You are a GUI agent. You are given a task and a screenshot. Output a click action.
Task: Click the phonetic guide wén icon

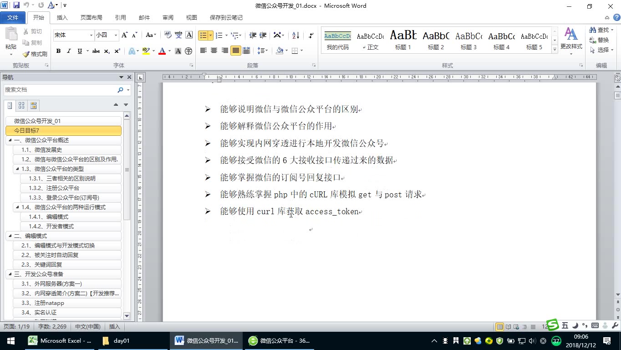coord(178,35)
